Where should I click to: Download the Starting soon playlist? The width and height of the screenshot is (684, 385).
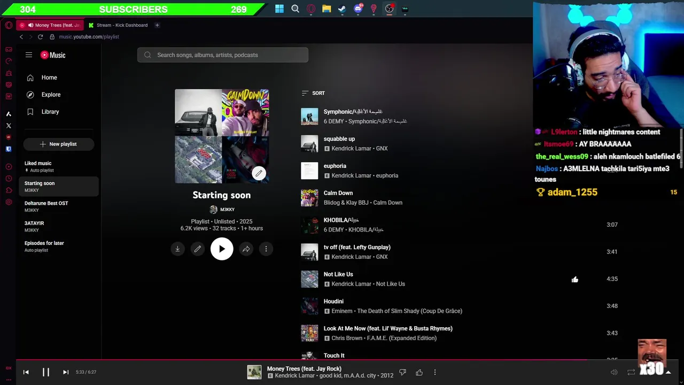click(177, 249)
